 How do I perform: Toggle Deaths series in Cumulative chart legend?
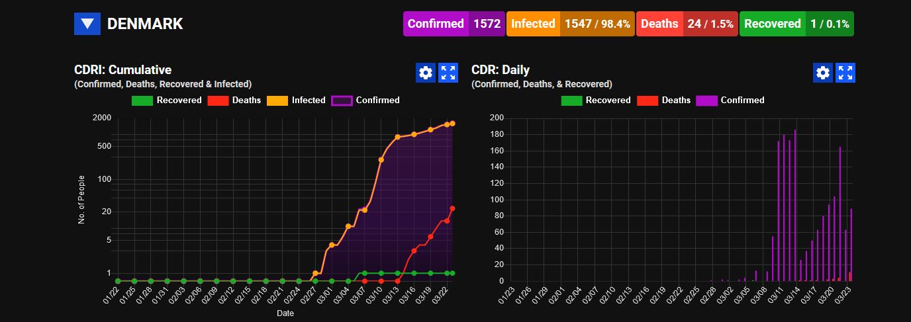pyautogui.click(x=234, y=101)
